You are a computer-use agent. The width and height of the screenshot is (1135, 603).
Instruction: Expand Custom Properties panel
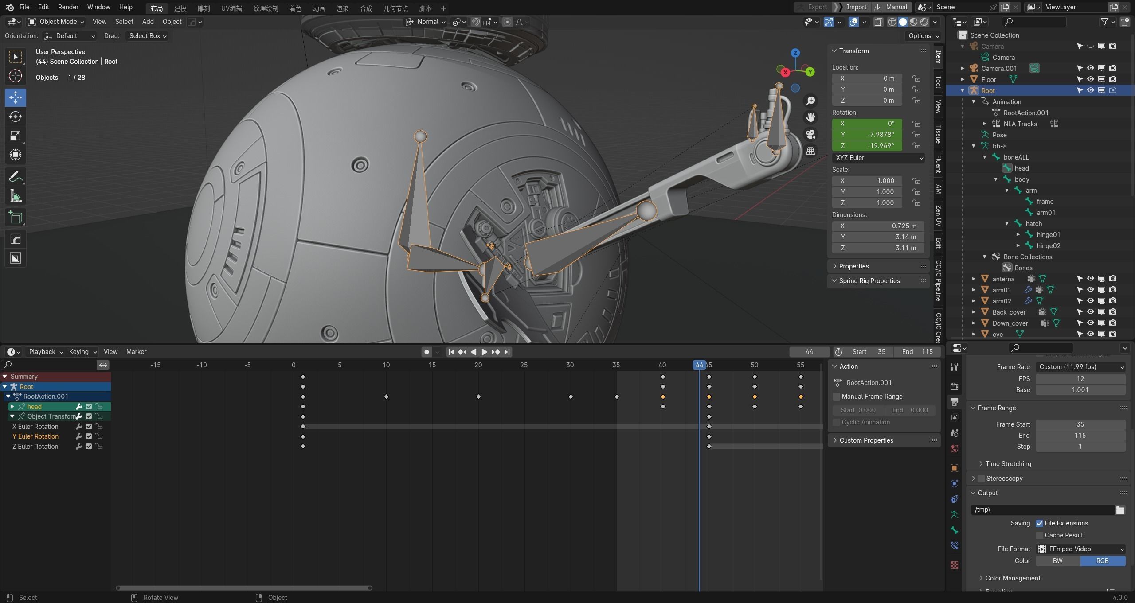point(866,440)
